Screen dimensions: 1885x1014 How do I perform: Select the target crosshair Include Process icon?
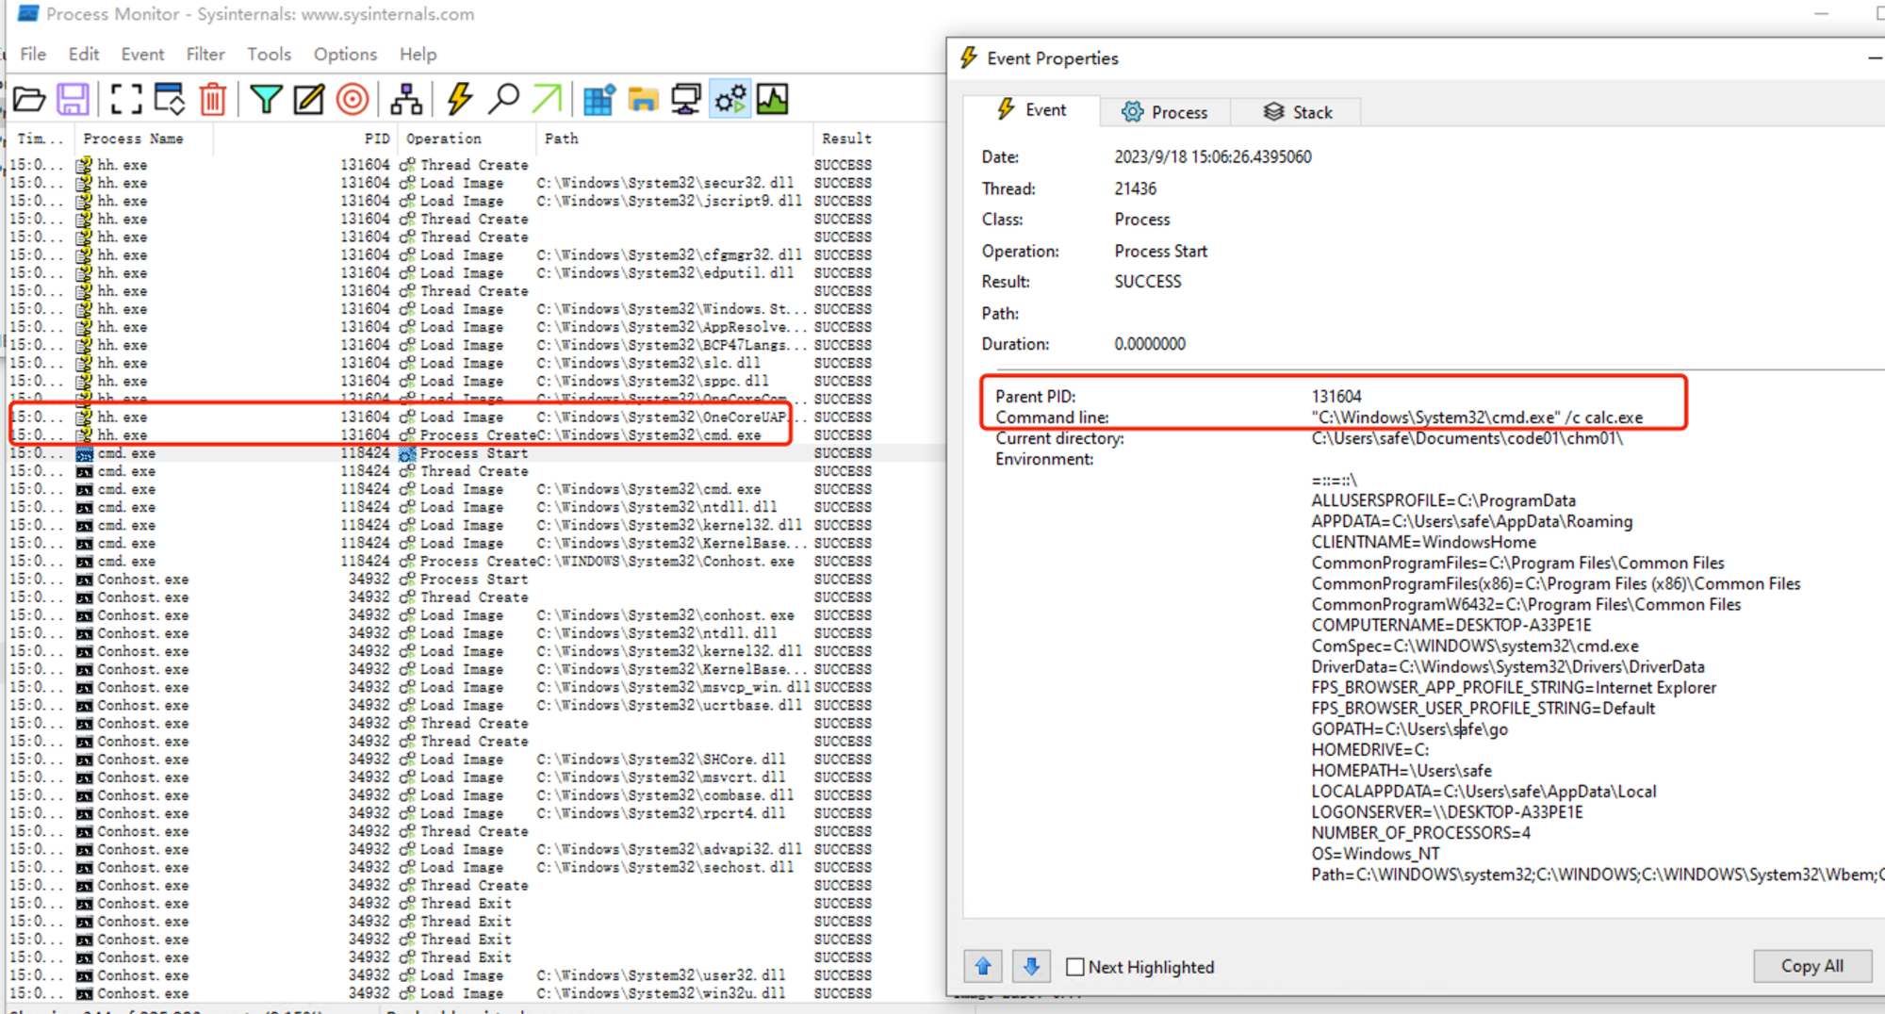(x=352, y=99)
